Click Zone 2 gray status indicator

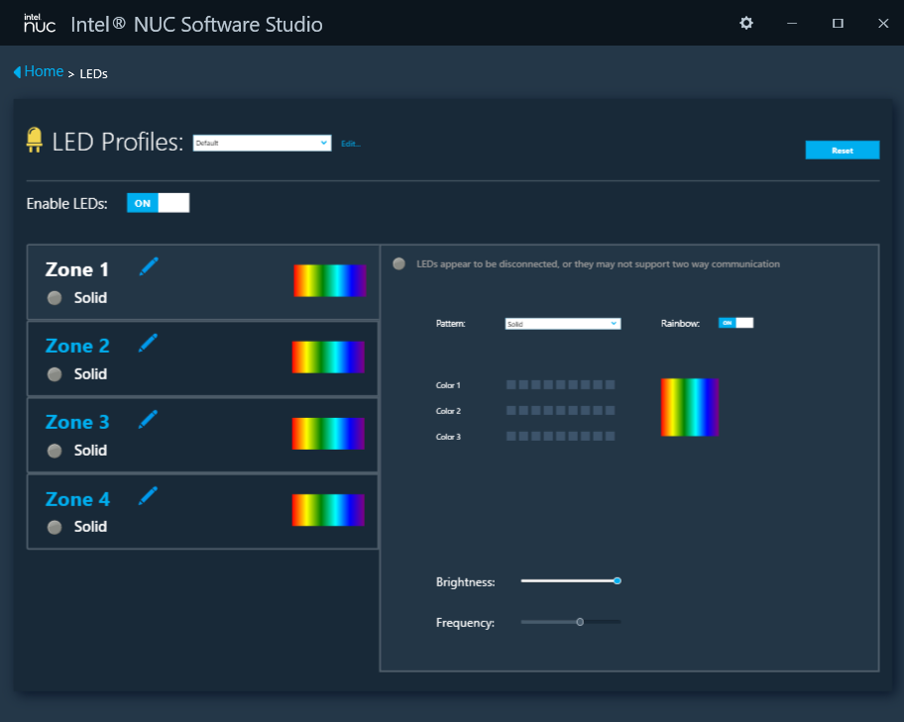[x=55, y=374]
